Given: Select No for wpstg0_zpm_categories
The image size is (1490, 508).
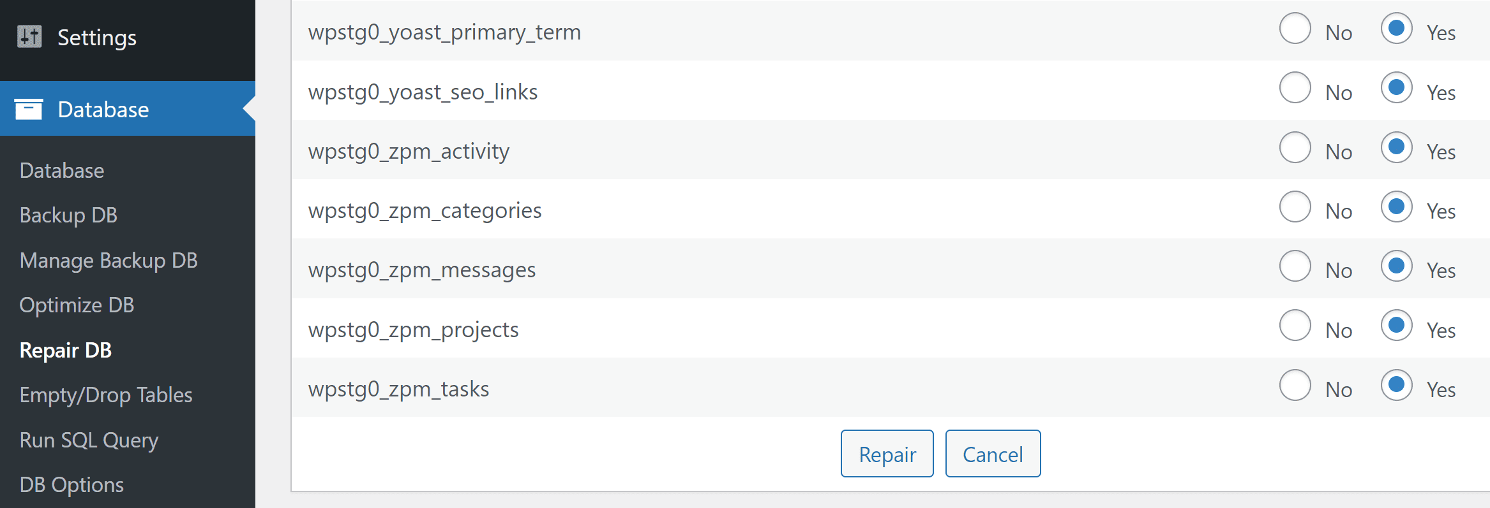Looking at the screenshot, I should (1295, 207).
